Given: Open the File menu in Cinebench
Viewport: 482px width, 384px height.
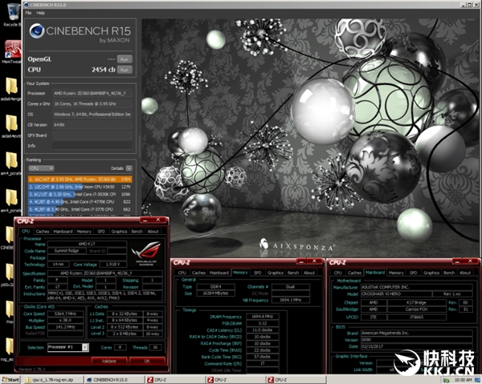Looking at the screenshot, I should 28,13.
